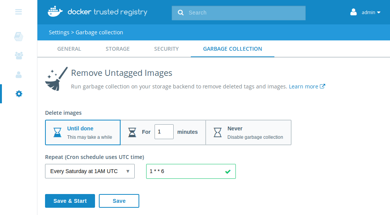Open the Security tab
The image size is (390, 215).
pos(166,49)
